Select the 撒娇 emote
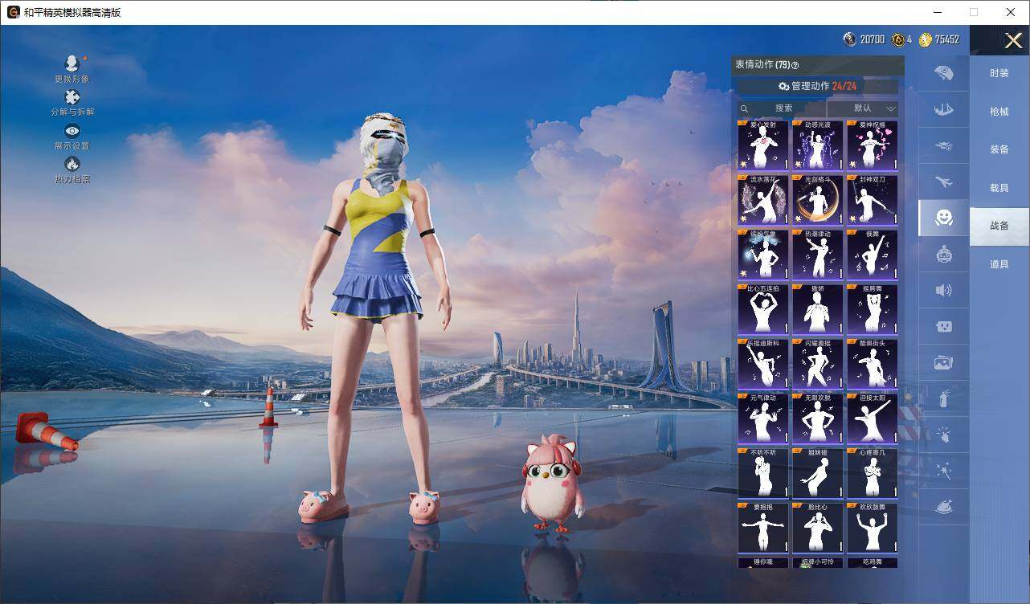The width and height of the screenshot is (1030, 604). click(817, 309)
